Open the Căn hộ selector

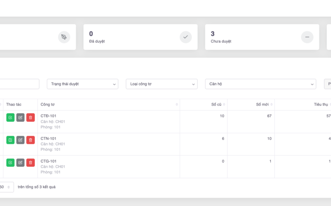(260, 84)
